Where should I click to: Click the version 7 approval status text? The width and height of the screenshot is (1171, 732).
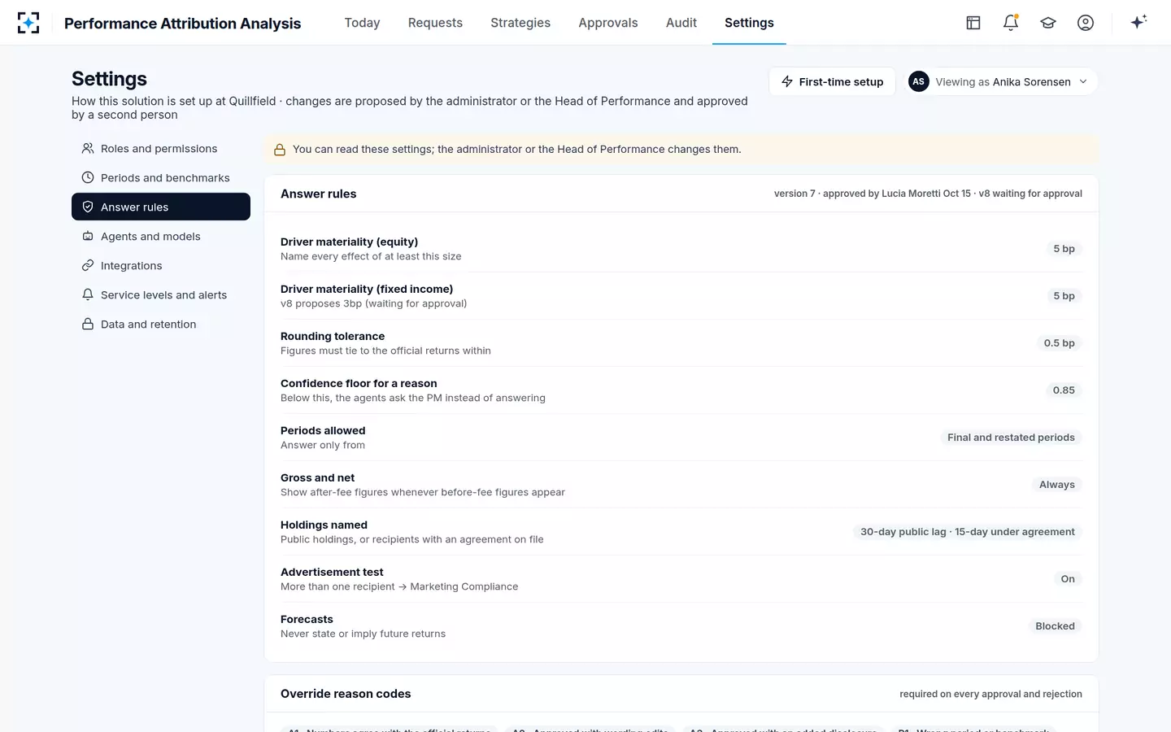928,194
